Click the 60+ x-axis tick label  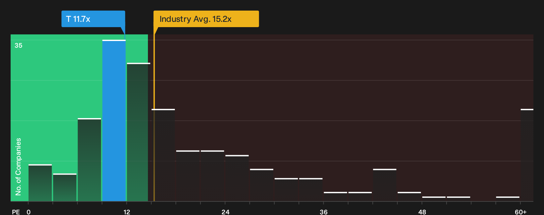[521, 212]
